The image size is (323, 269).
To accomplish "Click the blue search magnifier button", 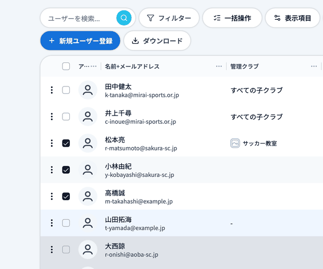I will coord(124,18).
